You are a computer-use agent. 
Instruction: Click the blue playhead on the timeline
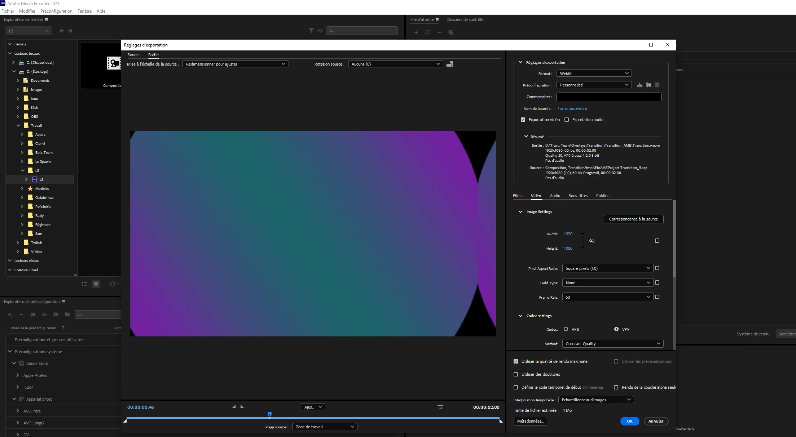click(x=269, y=415)
